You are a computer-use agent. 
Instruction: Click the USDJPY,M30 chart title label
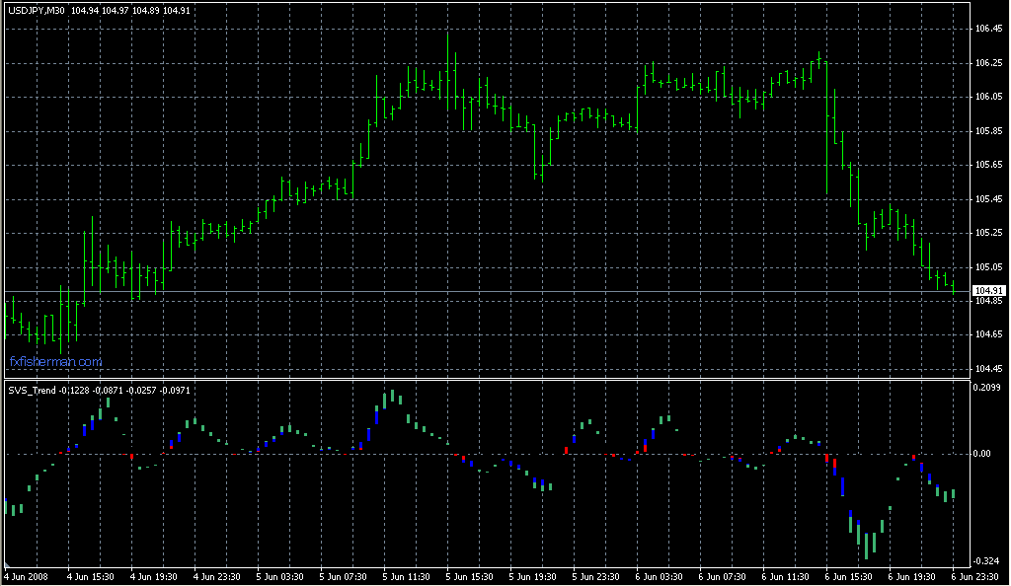(37, 11)
